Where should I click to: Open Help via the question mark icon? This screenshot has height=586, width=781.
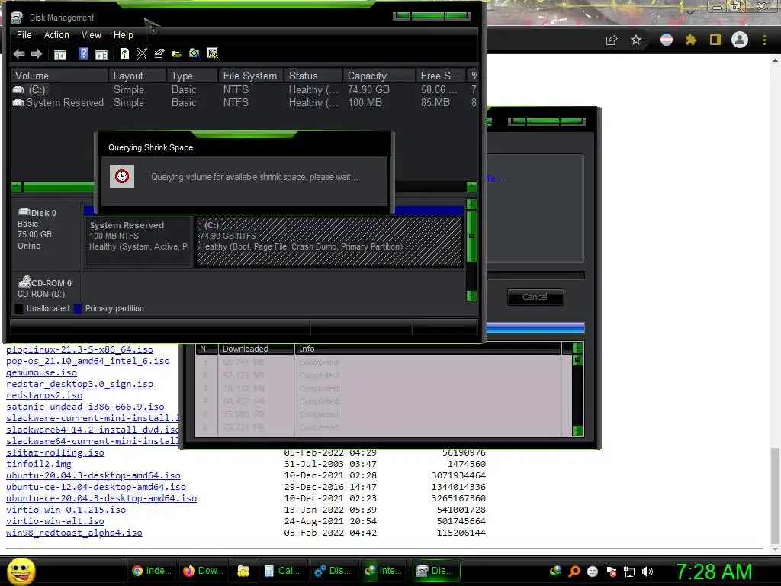pyautogui.click(x=83, y=53)
